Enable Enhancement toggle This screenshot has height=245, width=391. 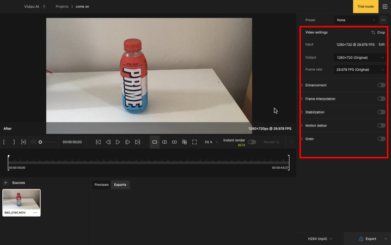(381, 85)
